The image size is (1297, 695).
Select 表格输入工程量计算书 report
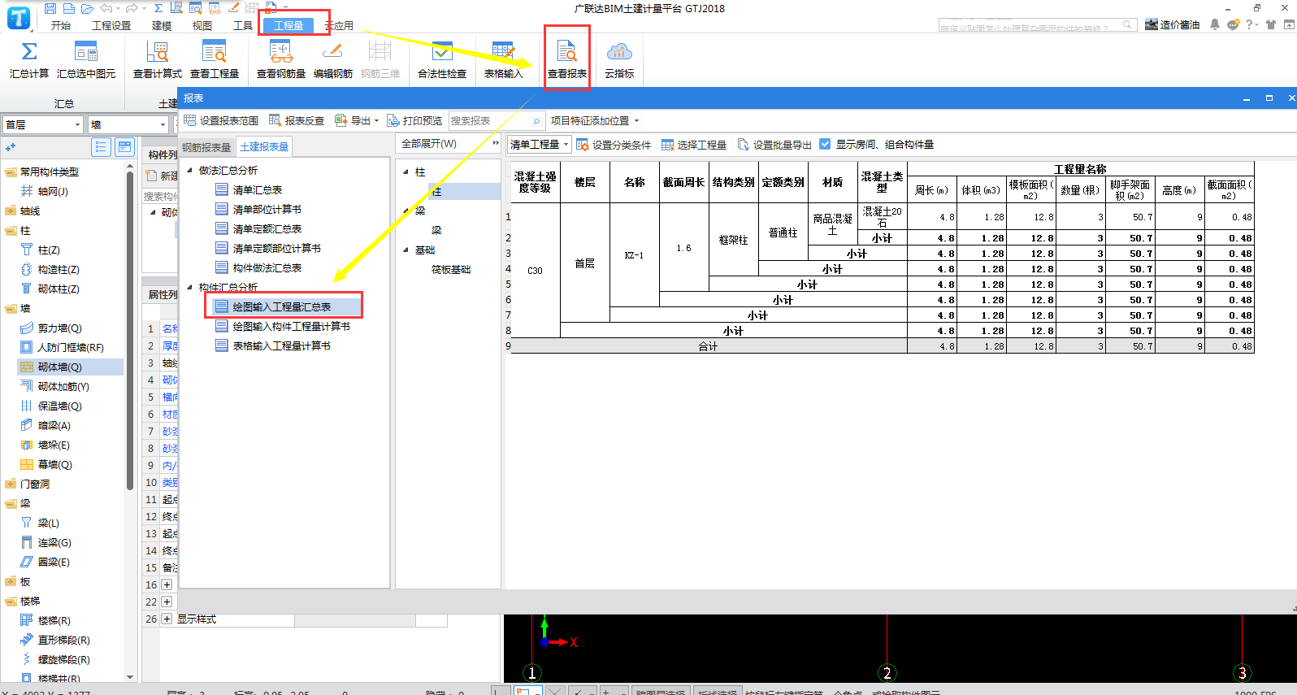[x=281, y=345]
